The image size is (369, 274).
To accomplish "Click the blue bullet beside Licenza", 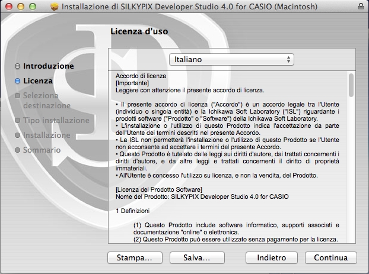I will coord(17,80).
